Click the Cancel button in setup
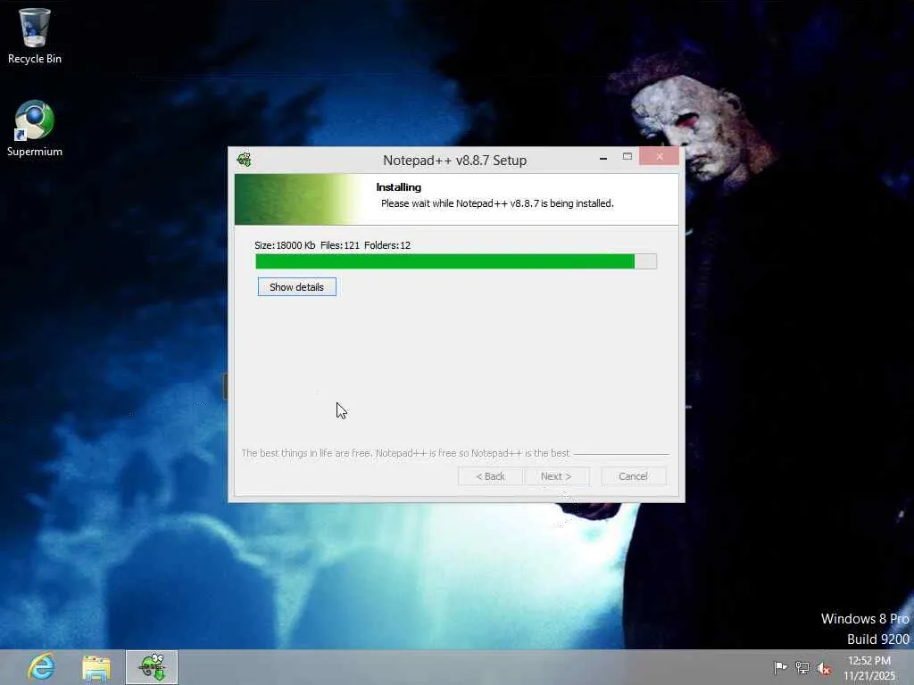This screenshot has width=914, height=685. click(633, 476)
